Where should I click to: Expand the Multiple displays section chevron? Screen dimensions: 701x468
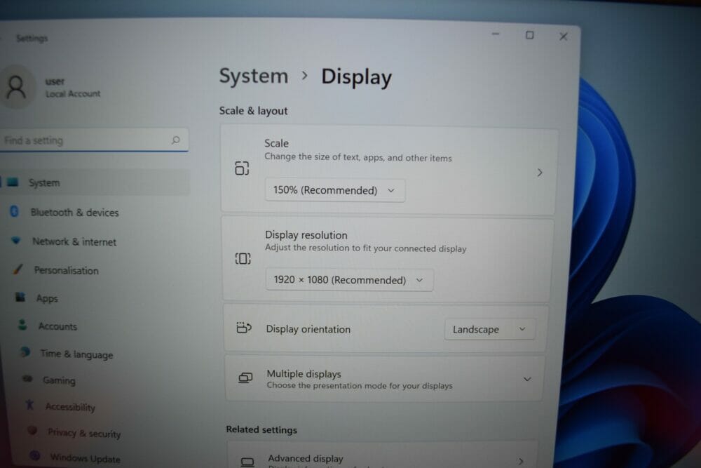(x=527, y=379)
